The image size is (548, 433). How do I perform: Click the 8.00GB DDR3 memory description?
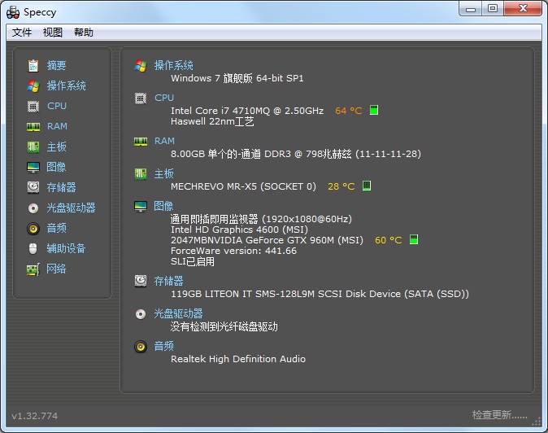click(x=296, y=154)
